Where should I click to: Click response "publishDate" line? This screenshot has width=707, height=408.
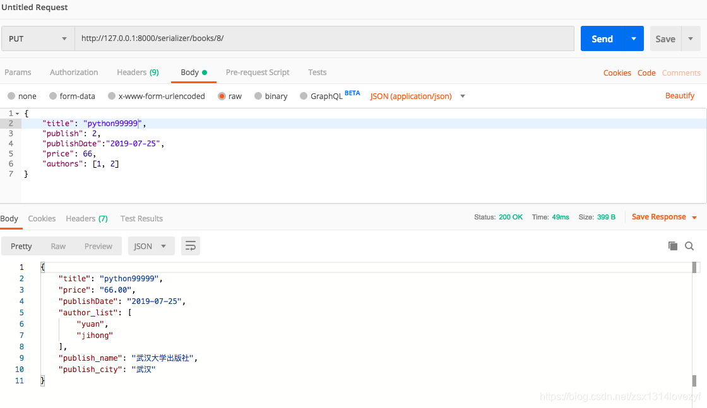pos(122,301)
